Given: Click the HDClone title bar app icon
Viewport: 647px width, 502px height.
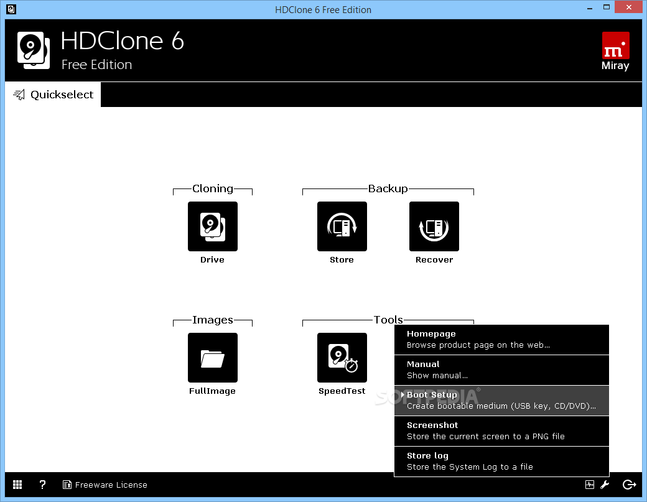Looking at the screenshot, I should point(11,9).
